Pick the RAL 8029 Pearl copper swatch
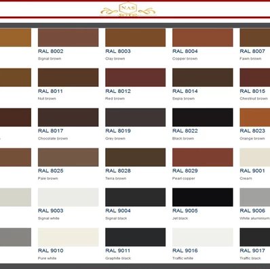Image resolution: width=270 pixels, height=269 pixels. pyautogui.click(x=202, y=157)
